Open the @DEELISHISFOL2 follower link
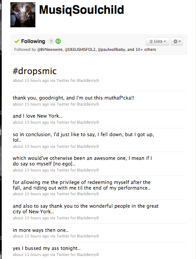The image size is (196, 259). pos(80,50)
